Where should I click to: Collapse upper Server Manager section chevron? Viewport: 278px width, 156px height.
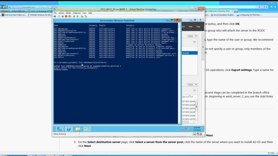(x=195, y=42)
